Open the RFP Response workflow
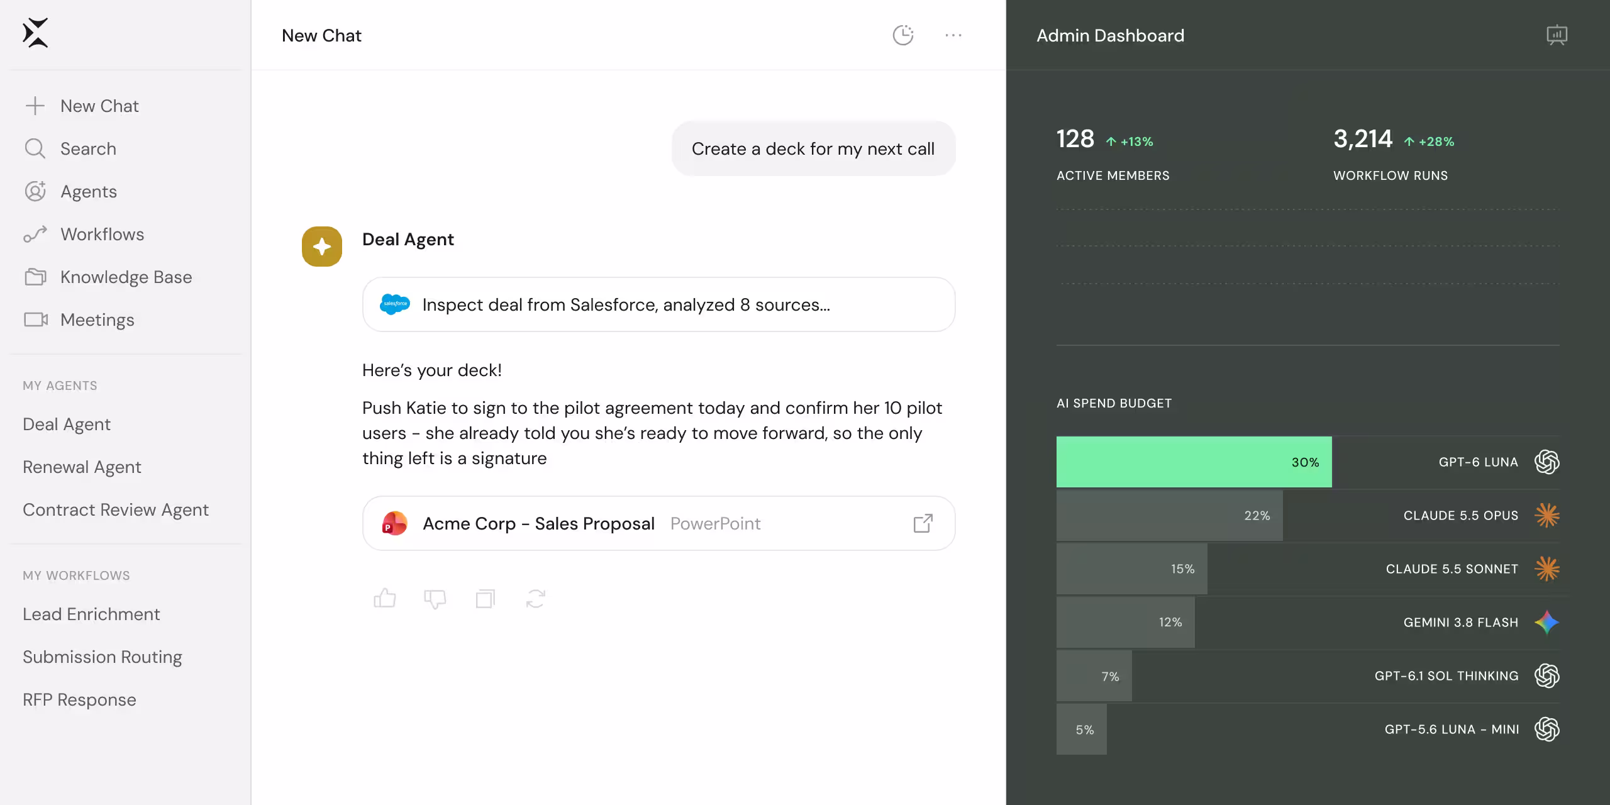1610x805 pixels. [x=80, y=700]
